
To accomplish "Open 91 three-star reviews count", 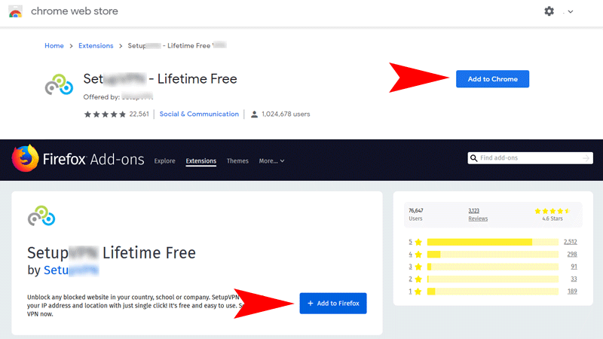I will tap(574, 267).
